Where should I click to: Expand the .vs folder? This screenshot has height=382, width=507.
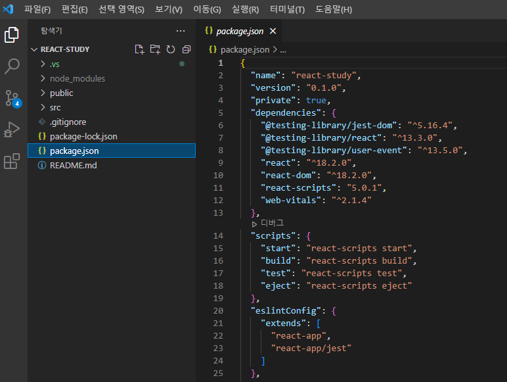43,64
